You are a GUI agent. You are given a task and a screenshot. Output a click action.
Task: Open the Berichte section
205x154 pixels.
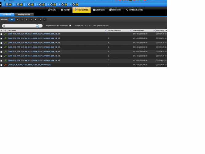point(115,10)
